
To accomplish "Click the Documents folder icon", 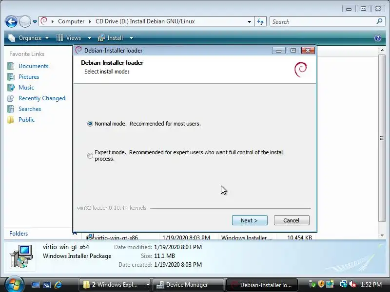I will point(11,66).
